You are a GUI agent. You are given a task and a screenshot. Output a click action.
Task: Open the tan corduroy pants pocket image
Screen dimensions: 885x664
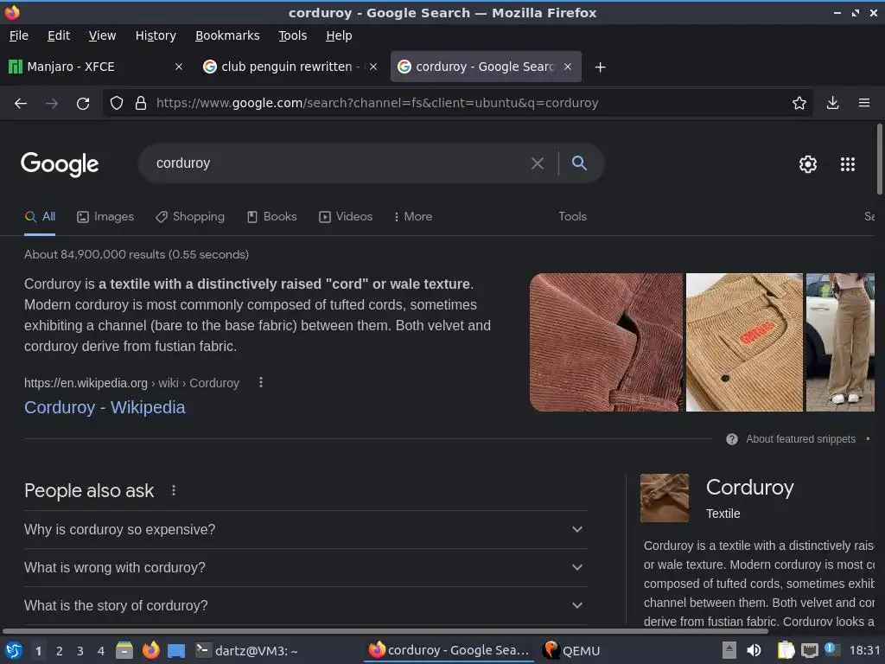tap(744, 342)
